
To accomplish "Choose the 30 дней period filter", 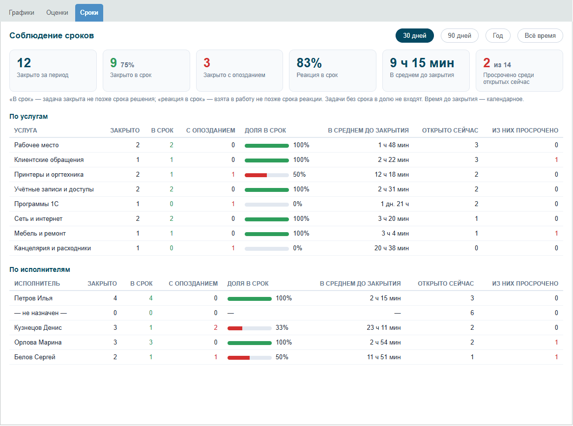I will tap(414, 35).
